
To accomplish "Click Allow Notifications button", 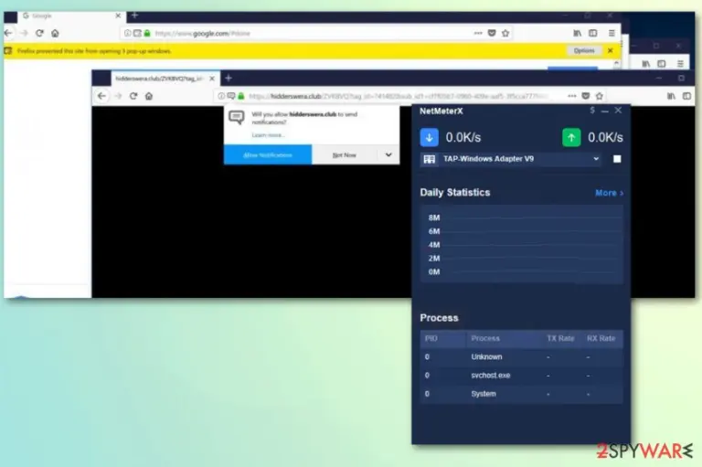I will pos(268,155).
